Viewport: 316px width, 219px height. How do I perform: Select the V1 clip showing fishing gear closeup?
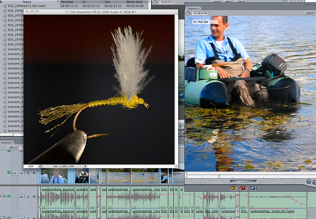click(82, 176)
